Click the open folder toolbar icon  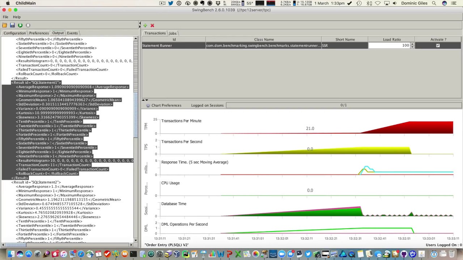(4, 25)
